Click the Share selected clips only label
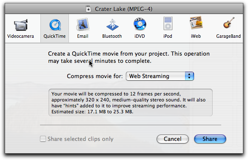The image size is (248, 160). (x=80, y=139)
